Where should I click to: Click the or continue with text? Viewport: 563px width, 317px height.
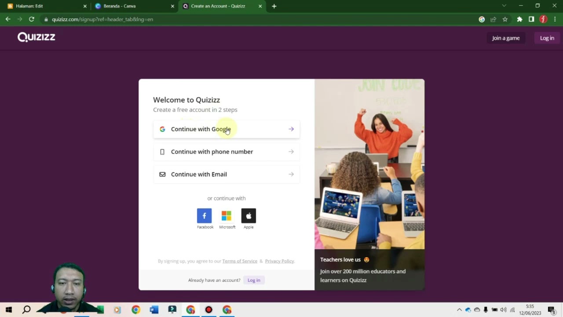point(227,198)
